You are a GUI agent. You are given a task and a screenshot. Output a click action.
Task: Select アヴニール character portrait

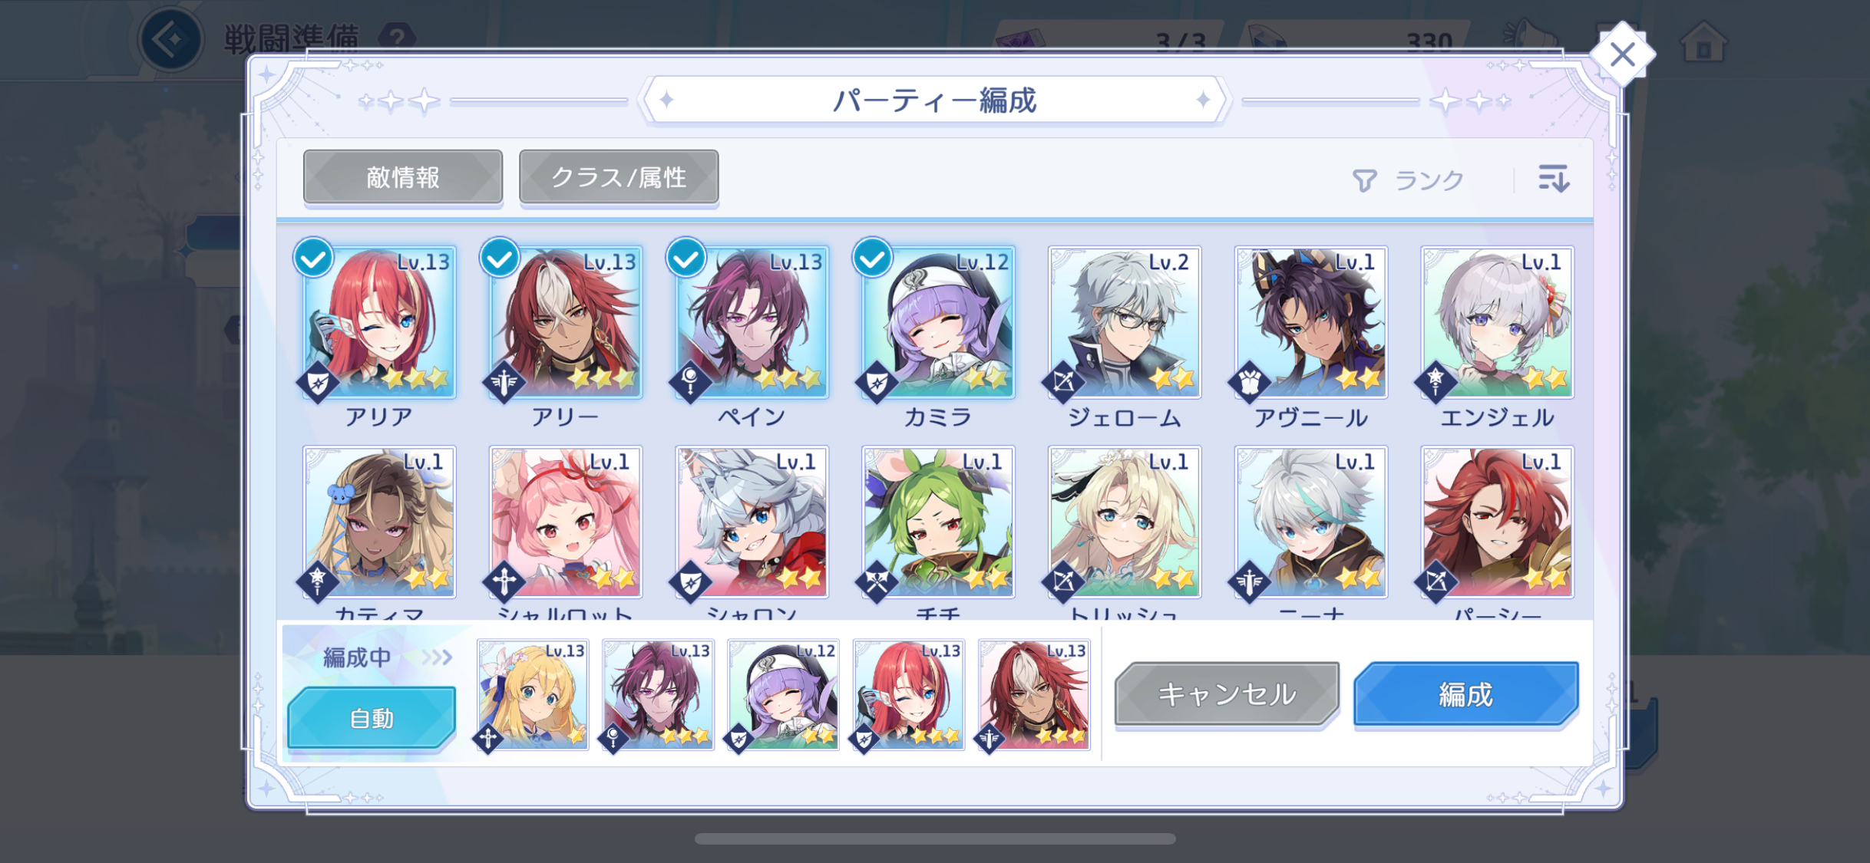1310,322
